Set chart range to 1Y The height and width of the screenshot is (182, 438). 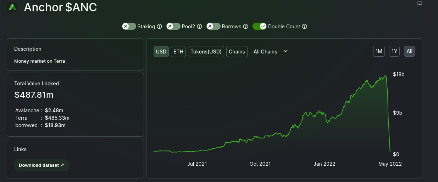394,51
